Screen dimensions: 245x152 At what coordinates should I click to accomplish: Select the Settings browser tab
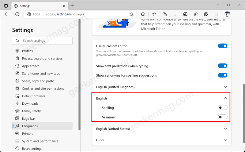(40, 6)
